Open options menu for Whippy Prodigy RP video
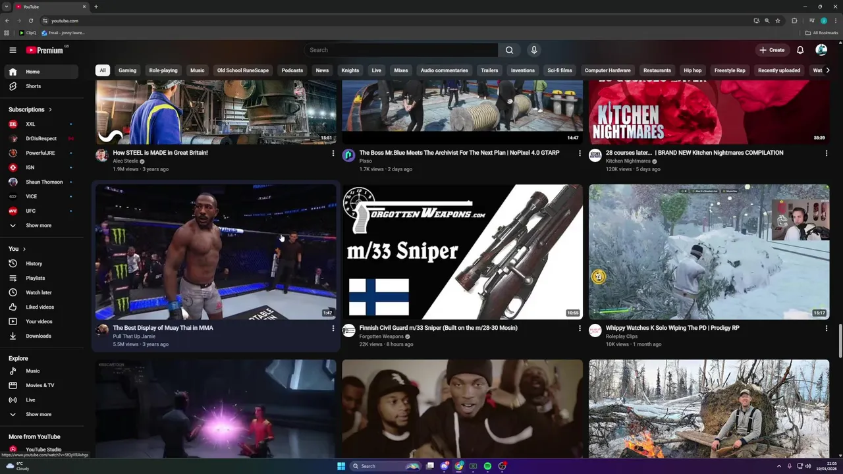Image resolution: width=843 pixels, height=474 pixels. (826, 328)
